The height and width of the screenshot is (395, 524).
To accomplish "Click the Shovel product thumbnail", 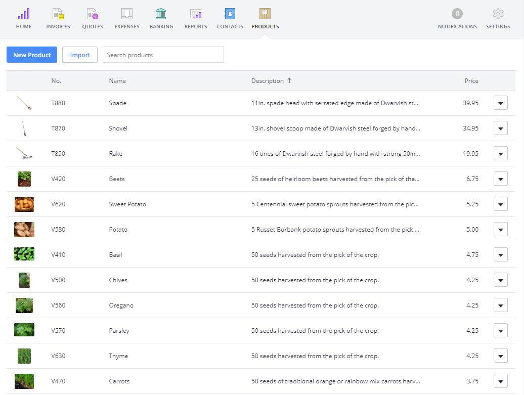I will point(24,128).
